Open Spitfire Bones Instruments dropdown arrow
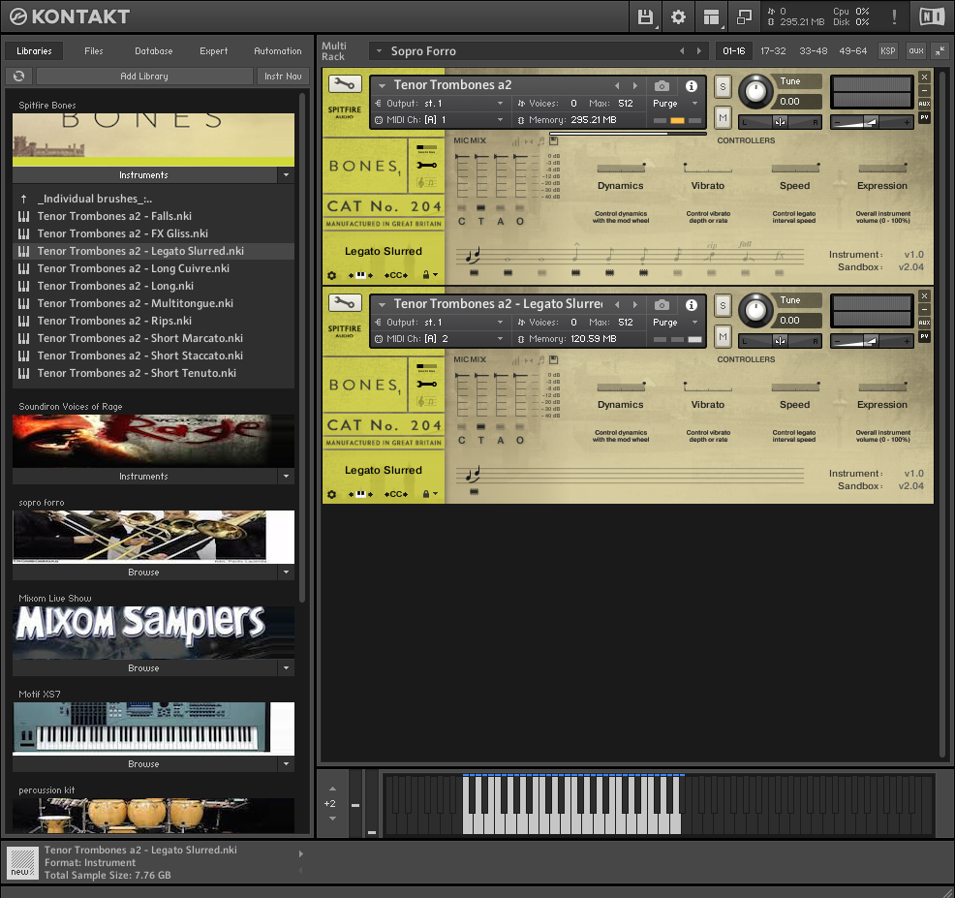Image resolution: width=955 pixels, height=898 pixels. point(287,174)
